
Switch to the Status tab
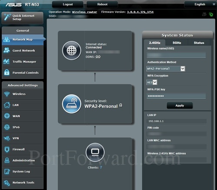pyautogui.click(x=199, y=43)
